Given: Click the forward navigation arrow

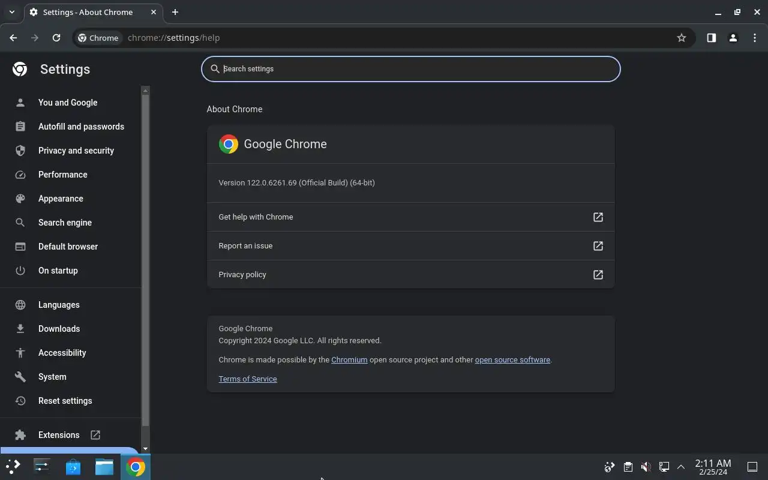Looking at the screenshot, I should pos(35,38).
